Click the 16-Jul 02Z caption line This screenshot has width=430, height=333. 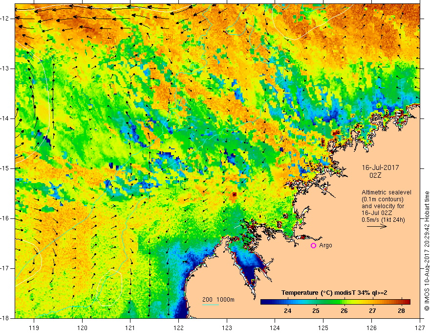[377, 213]
